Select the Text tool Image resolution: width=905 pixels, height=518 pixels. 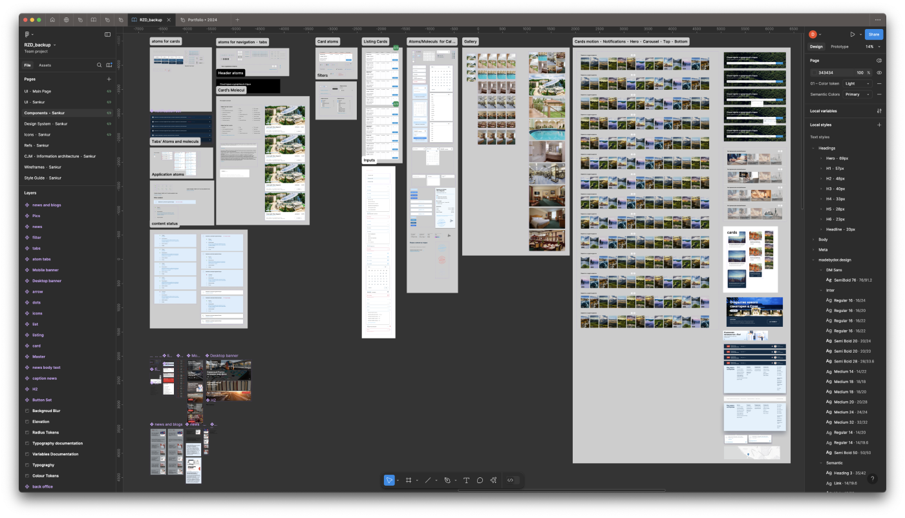pyautogui.click(x=466, y=480)
